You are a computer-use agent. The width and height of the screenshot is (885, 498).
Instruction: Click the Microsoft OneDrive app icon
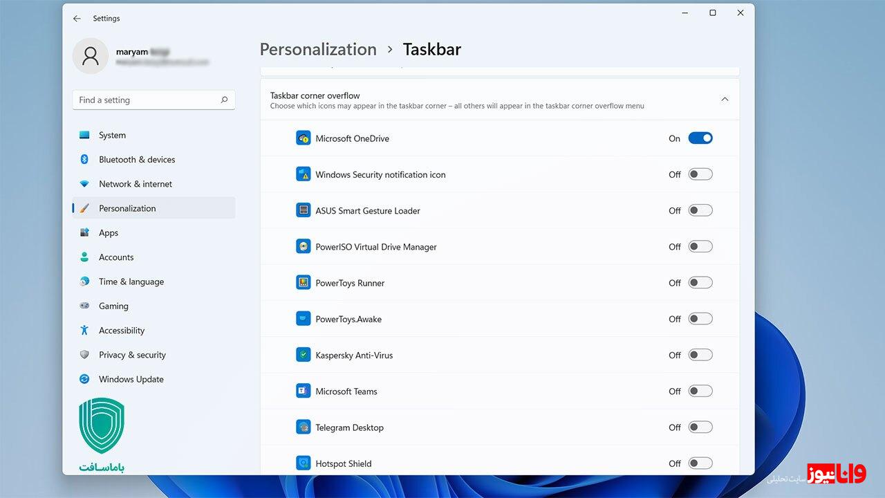303,138
